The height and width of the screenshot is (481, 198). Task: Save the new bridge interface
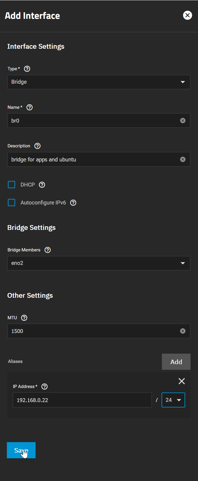21,450
